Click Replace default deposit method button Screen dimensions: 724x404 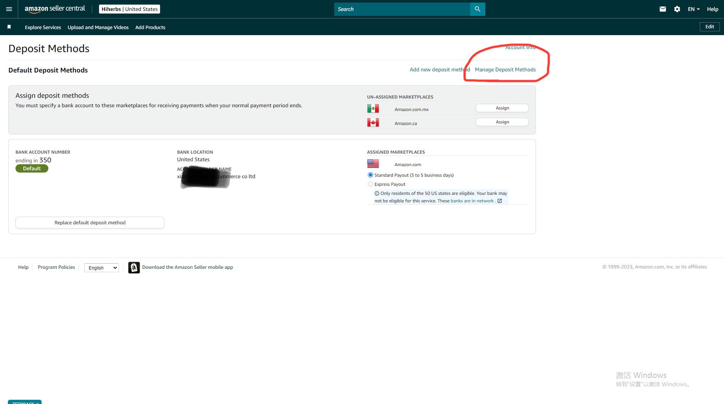coord(90,222)
